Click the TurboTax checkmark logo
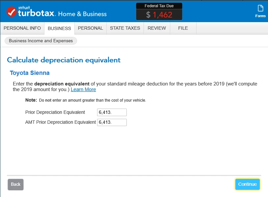The image size is (268, 197). pos(12,12)
